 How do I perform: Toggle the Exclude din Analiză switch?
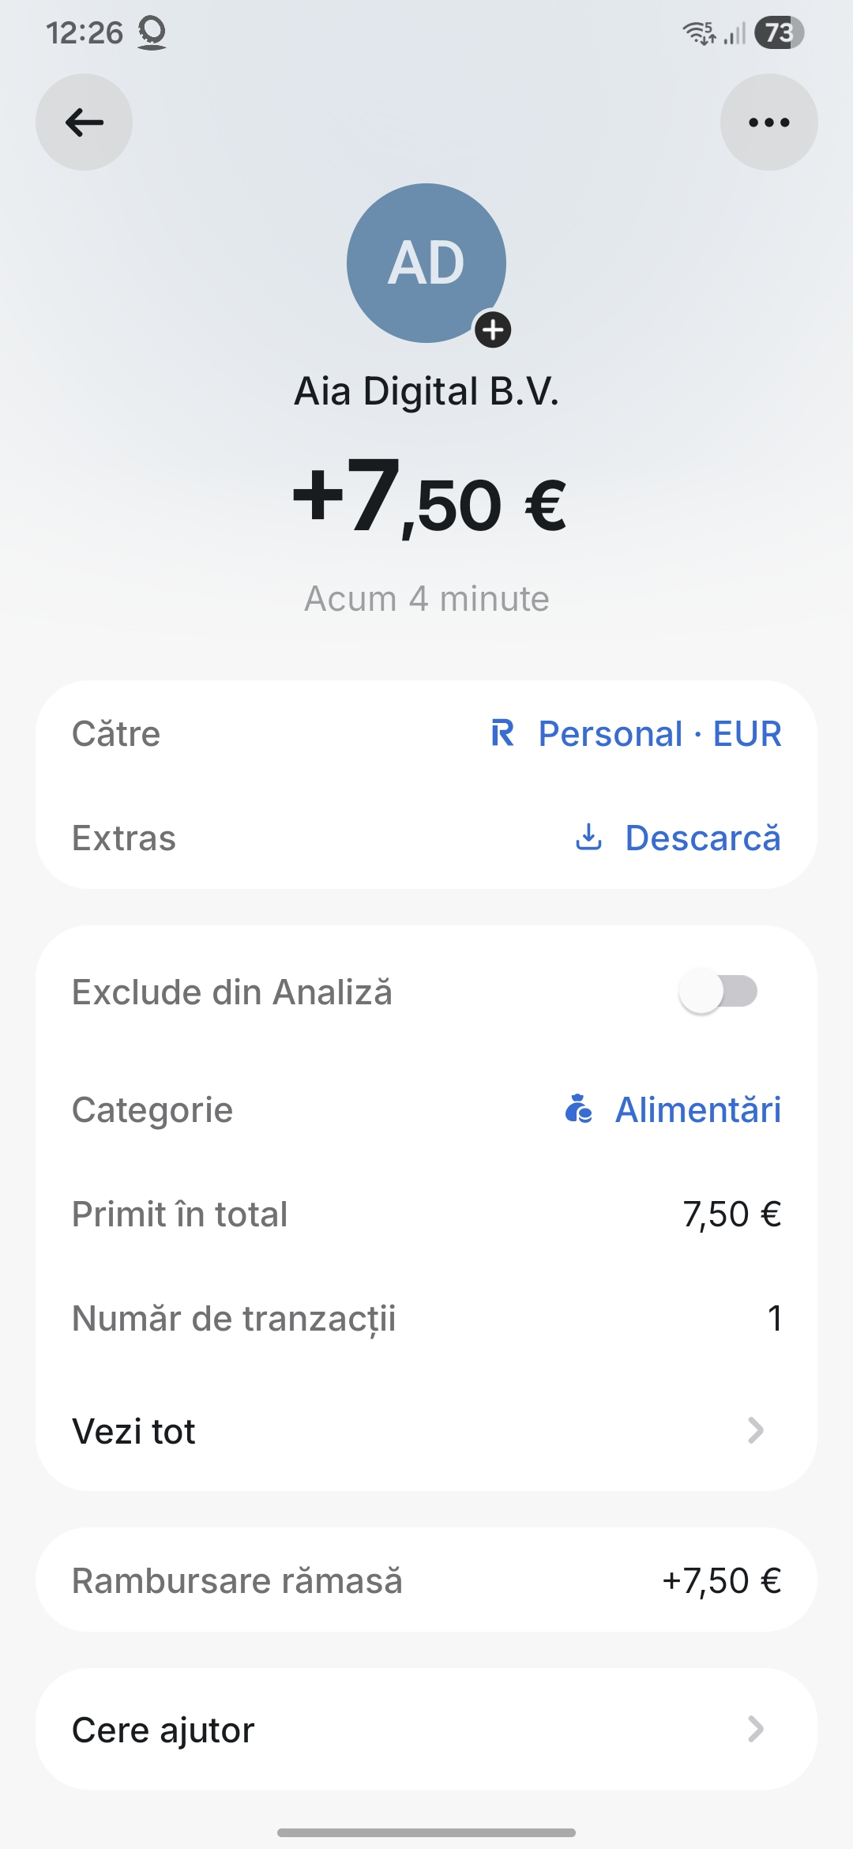(x=718, y=992)
